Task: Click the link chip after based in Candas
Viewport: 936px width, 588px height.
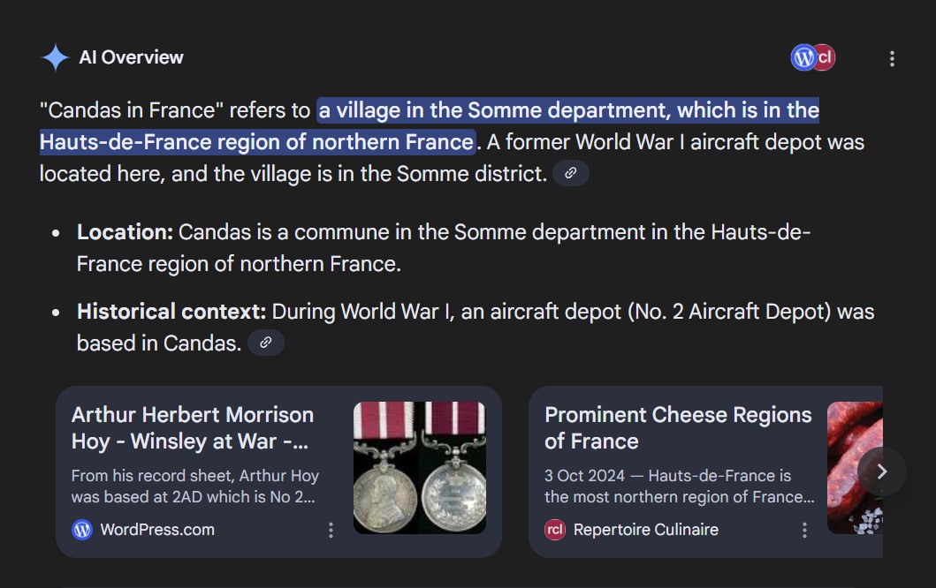Action: tap(265, 343)
